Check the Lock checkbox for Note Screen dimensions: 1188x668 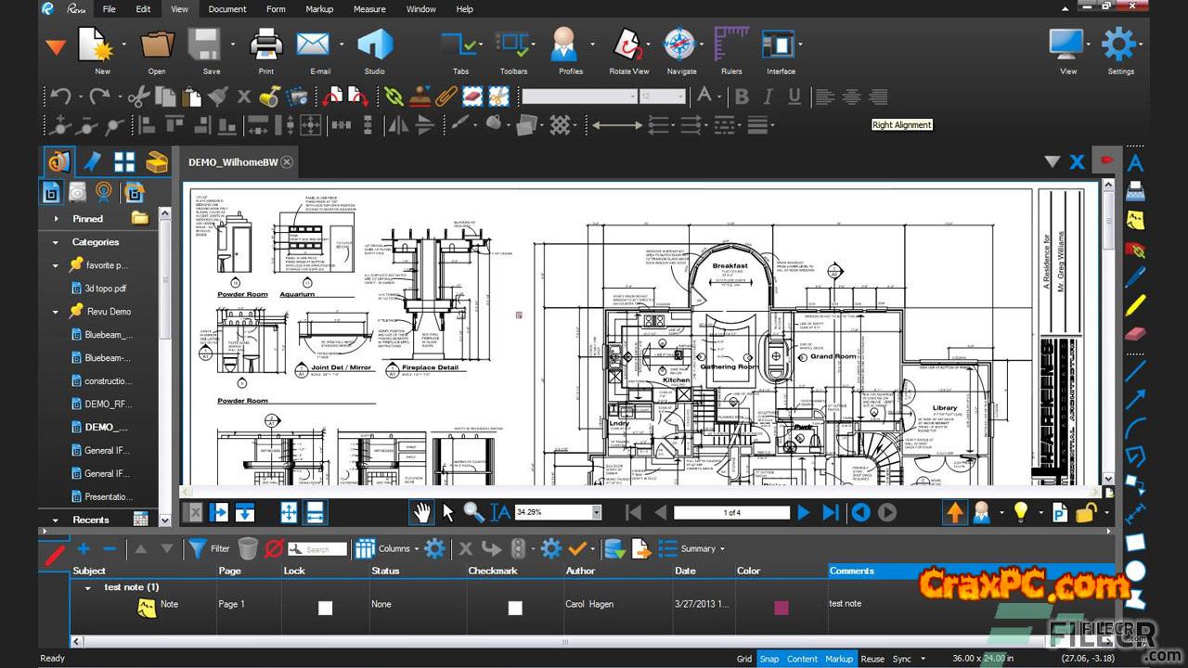[x=325, y=608]
